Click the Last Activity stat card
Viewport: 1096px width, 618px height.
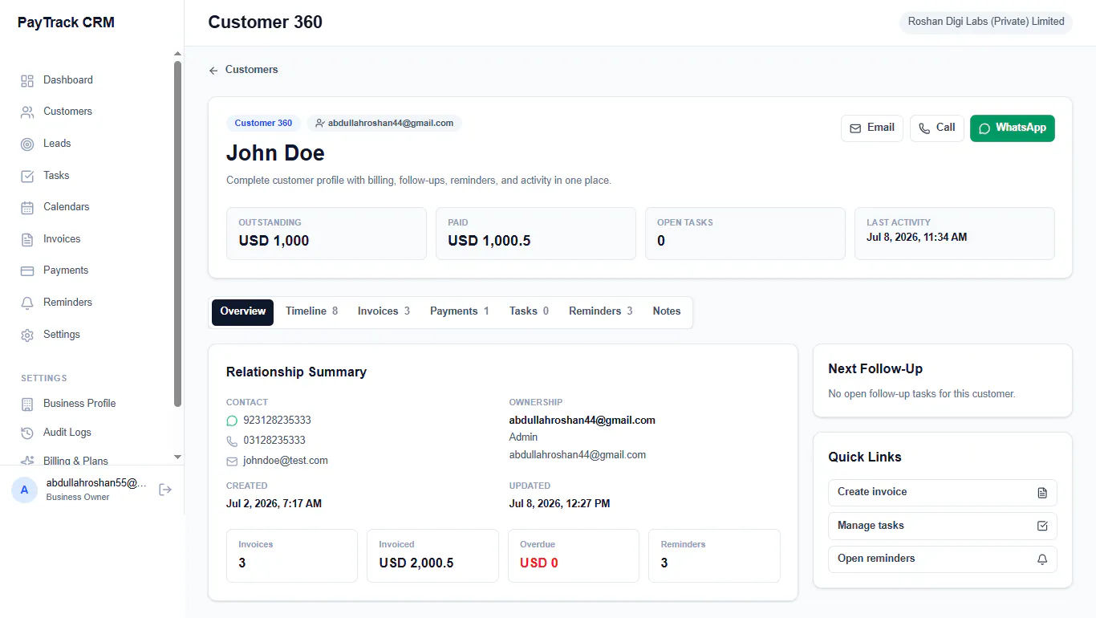[955, 234]
